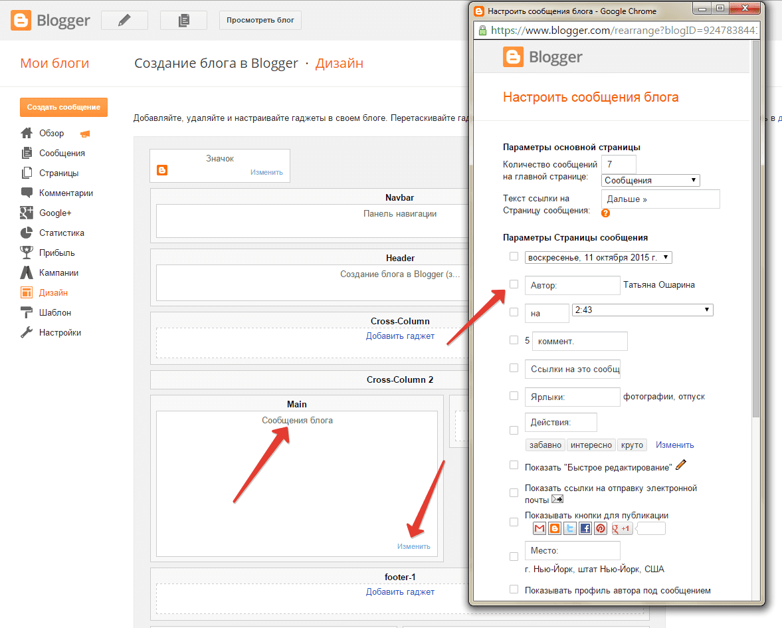Toggle email post links checkbox
Screen dimensions: 782x628
(514, 493)
